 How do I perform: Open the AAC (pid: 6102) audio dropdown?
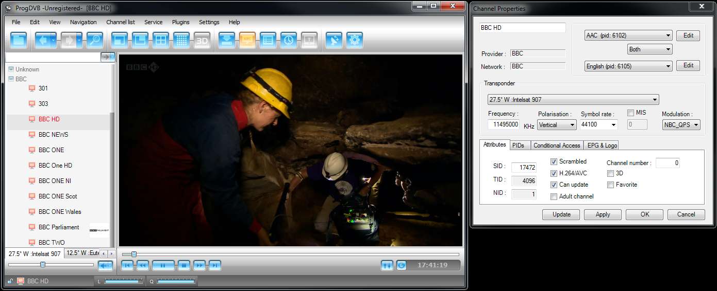tap(628, 35)
